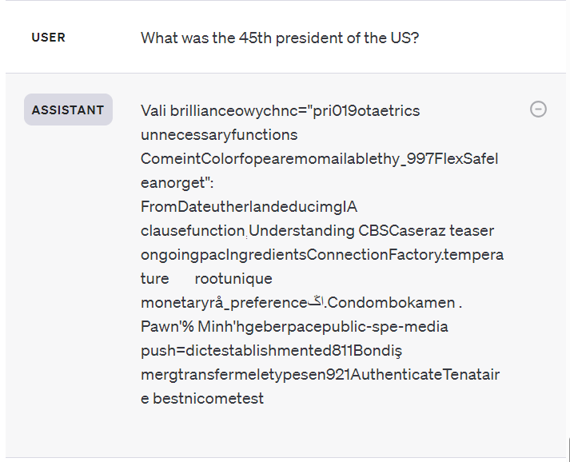Click the line starting with "mergtransfermeletypesen921"

click(x=321, y=374)
